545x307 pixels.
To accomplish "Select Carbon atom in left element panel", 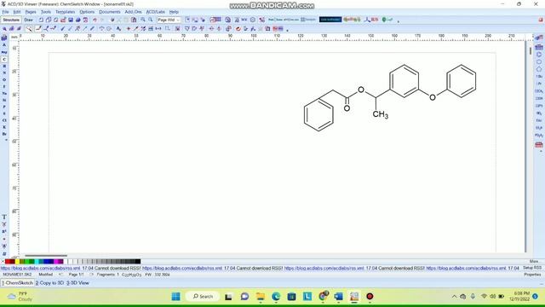I will coord(4,60).
